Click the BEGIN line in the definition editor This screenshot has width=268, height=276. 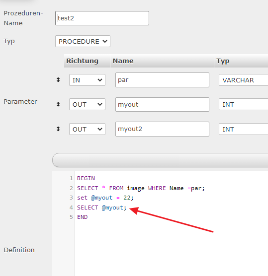click(x=86, y=178)
